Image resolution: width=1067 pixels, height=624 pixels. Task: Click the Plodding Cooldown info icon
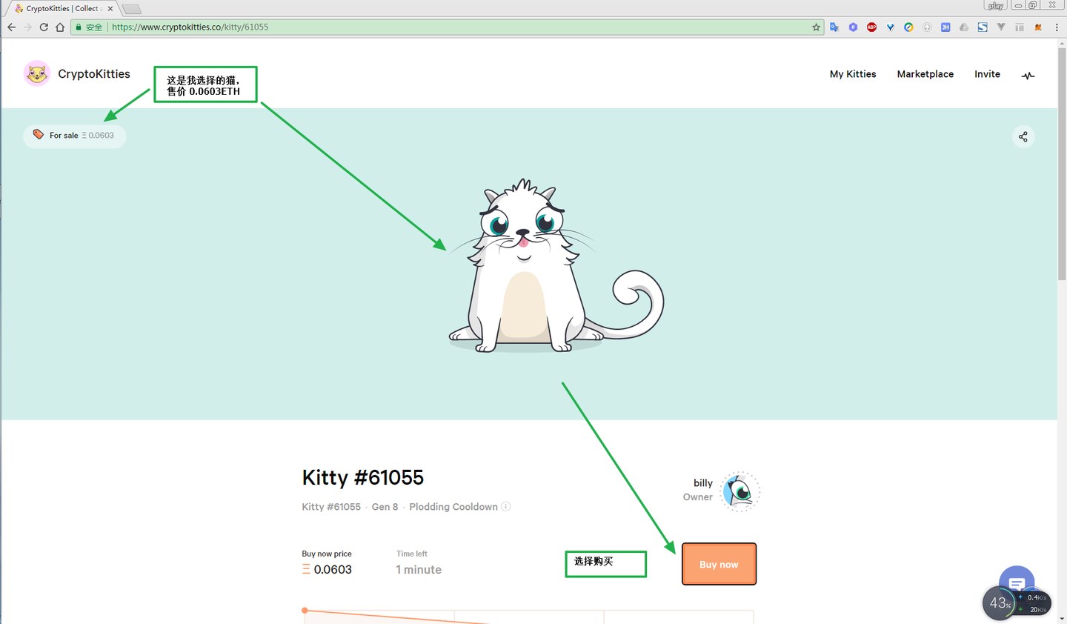[506, 507]
